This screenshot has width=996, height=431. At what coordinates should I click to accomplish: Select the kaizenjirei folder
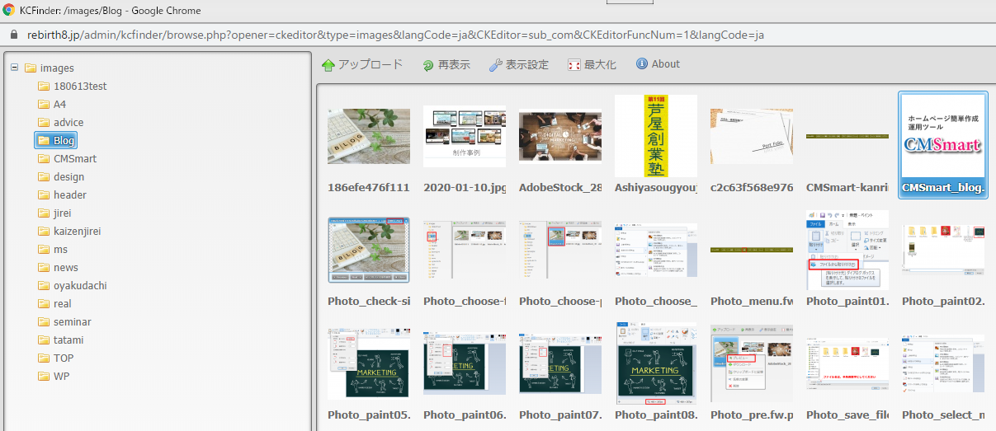[x=77, y=232]
